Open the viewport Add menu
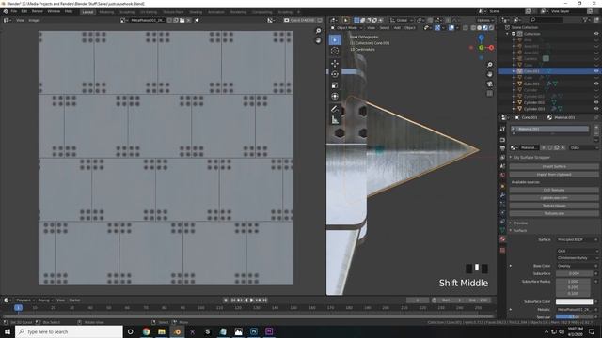Viewport: 602px width, 338px height. coord(397,28)
